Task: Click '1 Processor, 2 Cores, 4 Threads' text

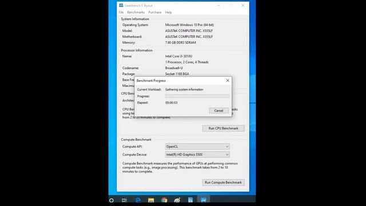Action: click(x=187, y=62)
